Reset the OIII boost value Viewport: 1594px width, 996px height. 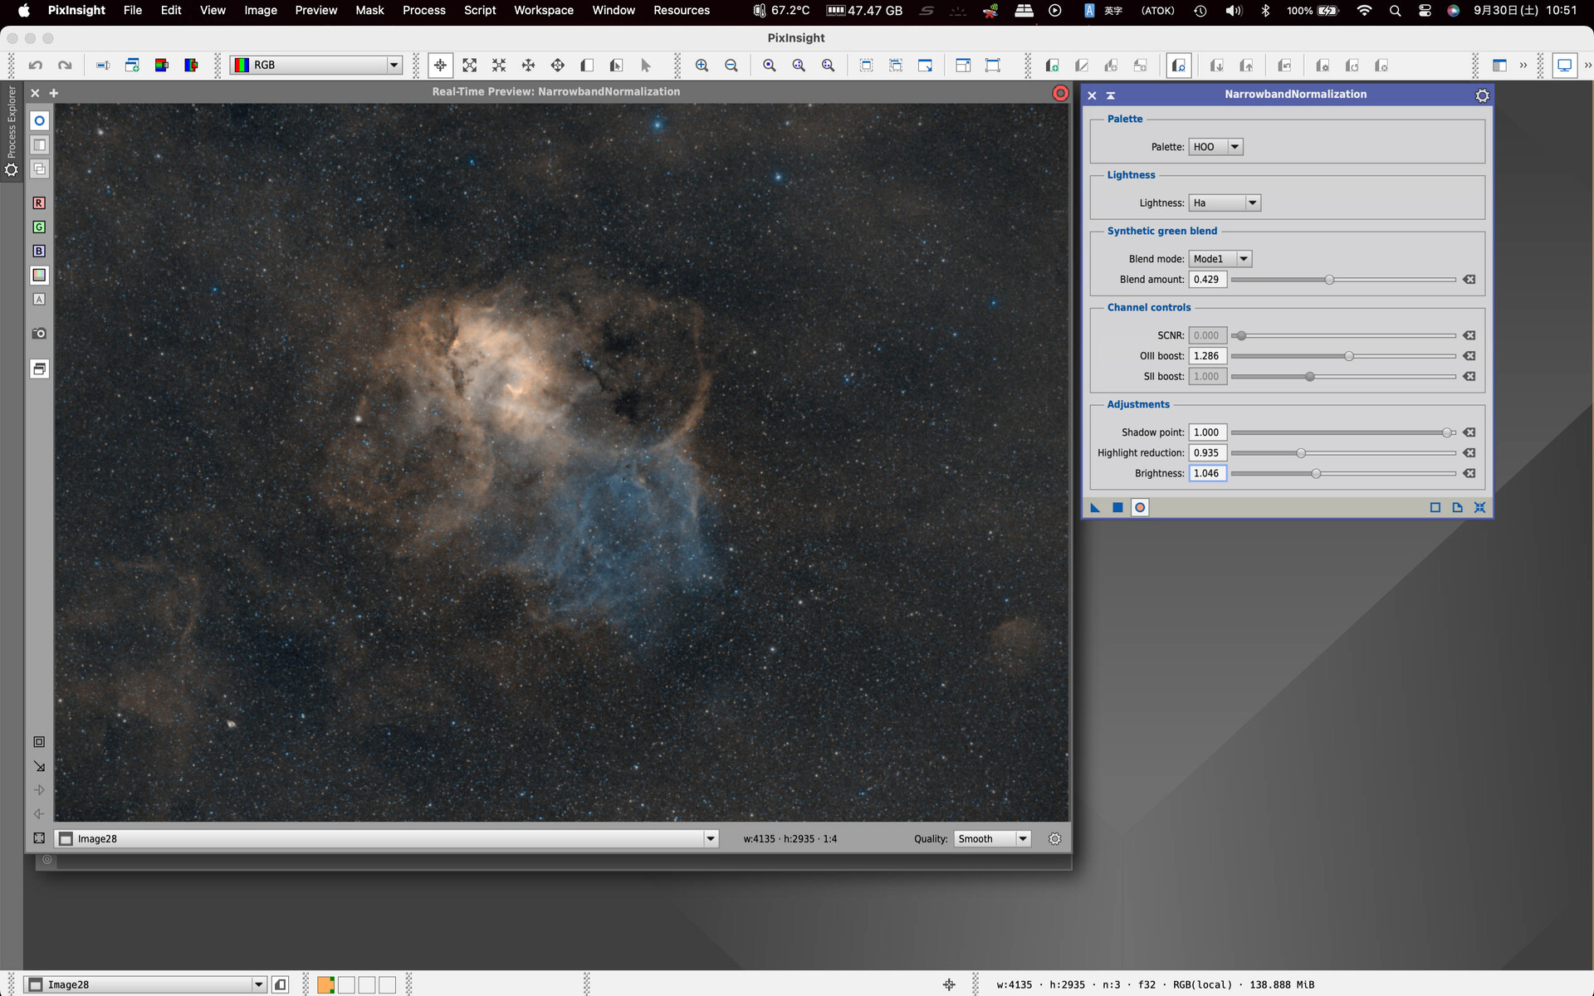point(1469,356)
